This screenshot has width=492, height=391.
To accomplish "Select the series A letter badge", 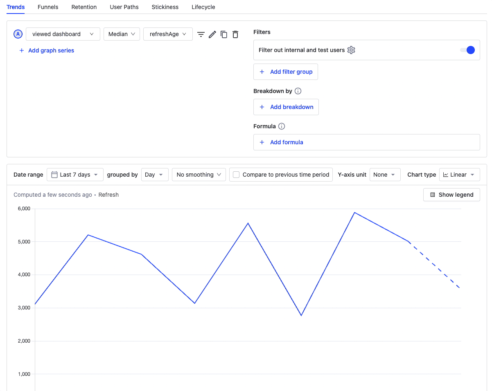I will coord(18,34).
